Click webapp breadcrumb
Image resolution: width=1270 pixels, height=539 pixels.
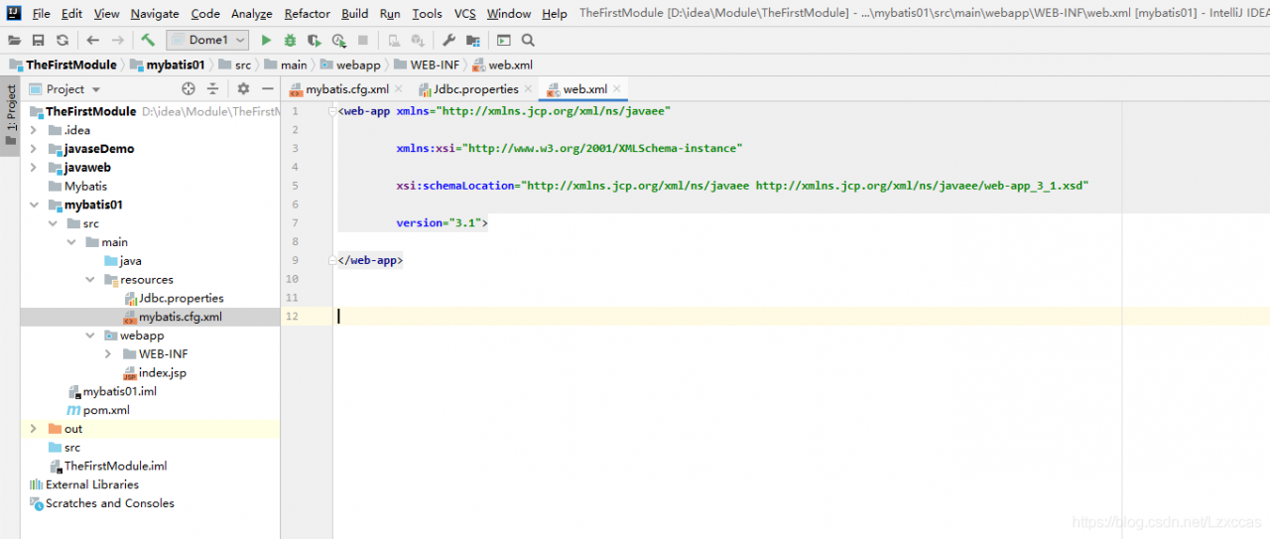tap(350, 65)
